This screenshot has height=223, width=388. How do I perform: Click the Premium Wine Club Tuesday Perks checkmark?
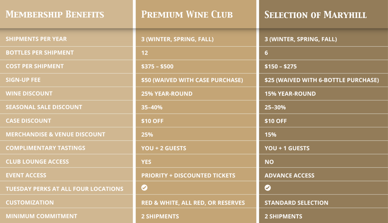(x=145, y=188)
